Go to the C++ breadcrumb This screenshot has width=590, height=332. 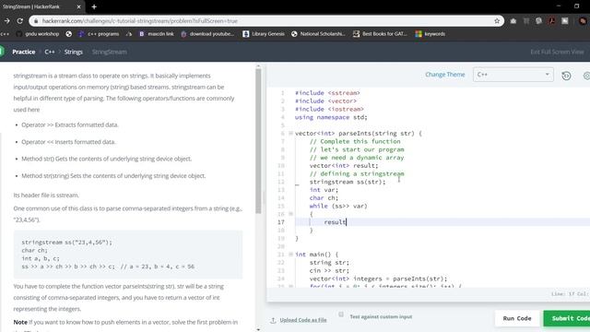50,52
